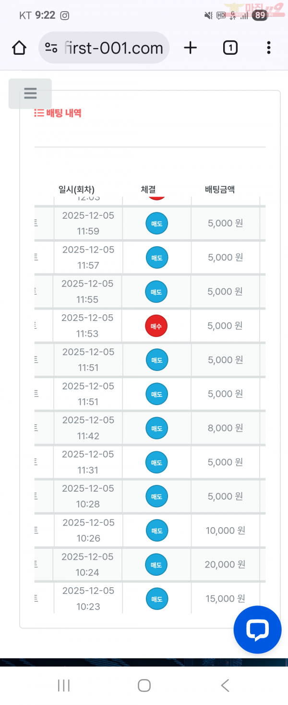Open the tab switcher showing 1 tab
Screen dimensions: 288x705
[230, 48]
